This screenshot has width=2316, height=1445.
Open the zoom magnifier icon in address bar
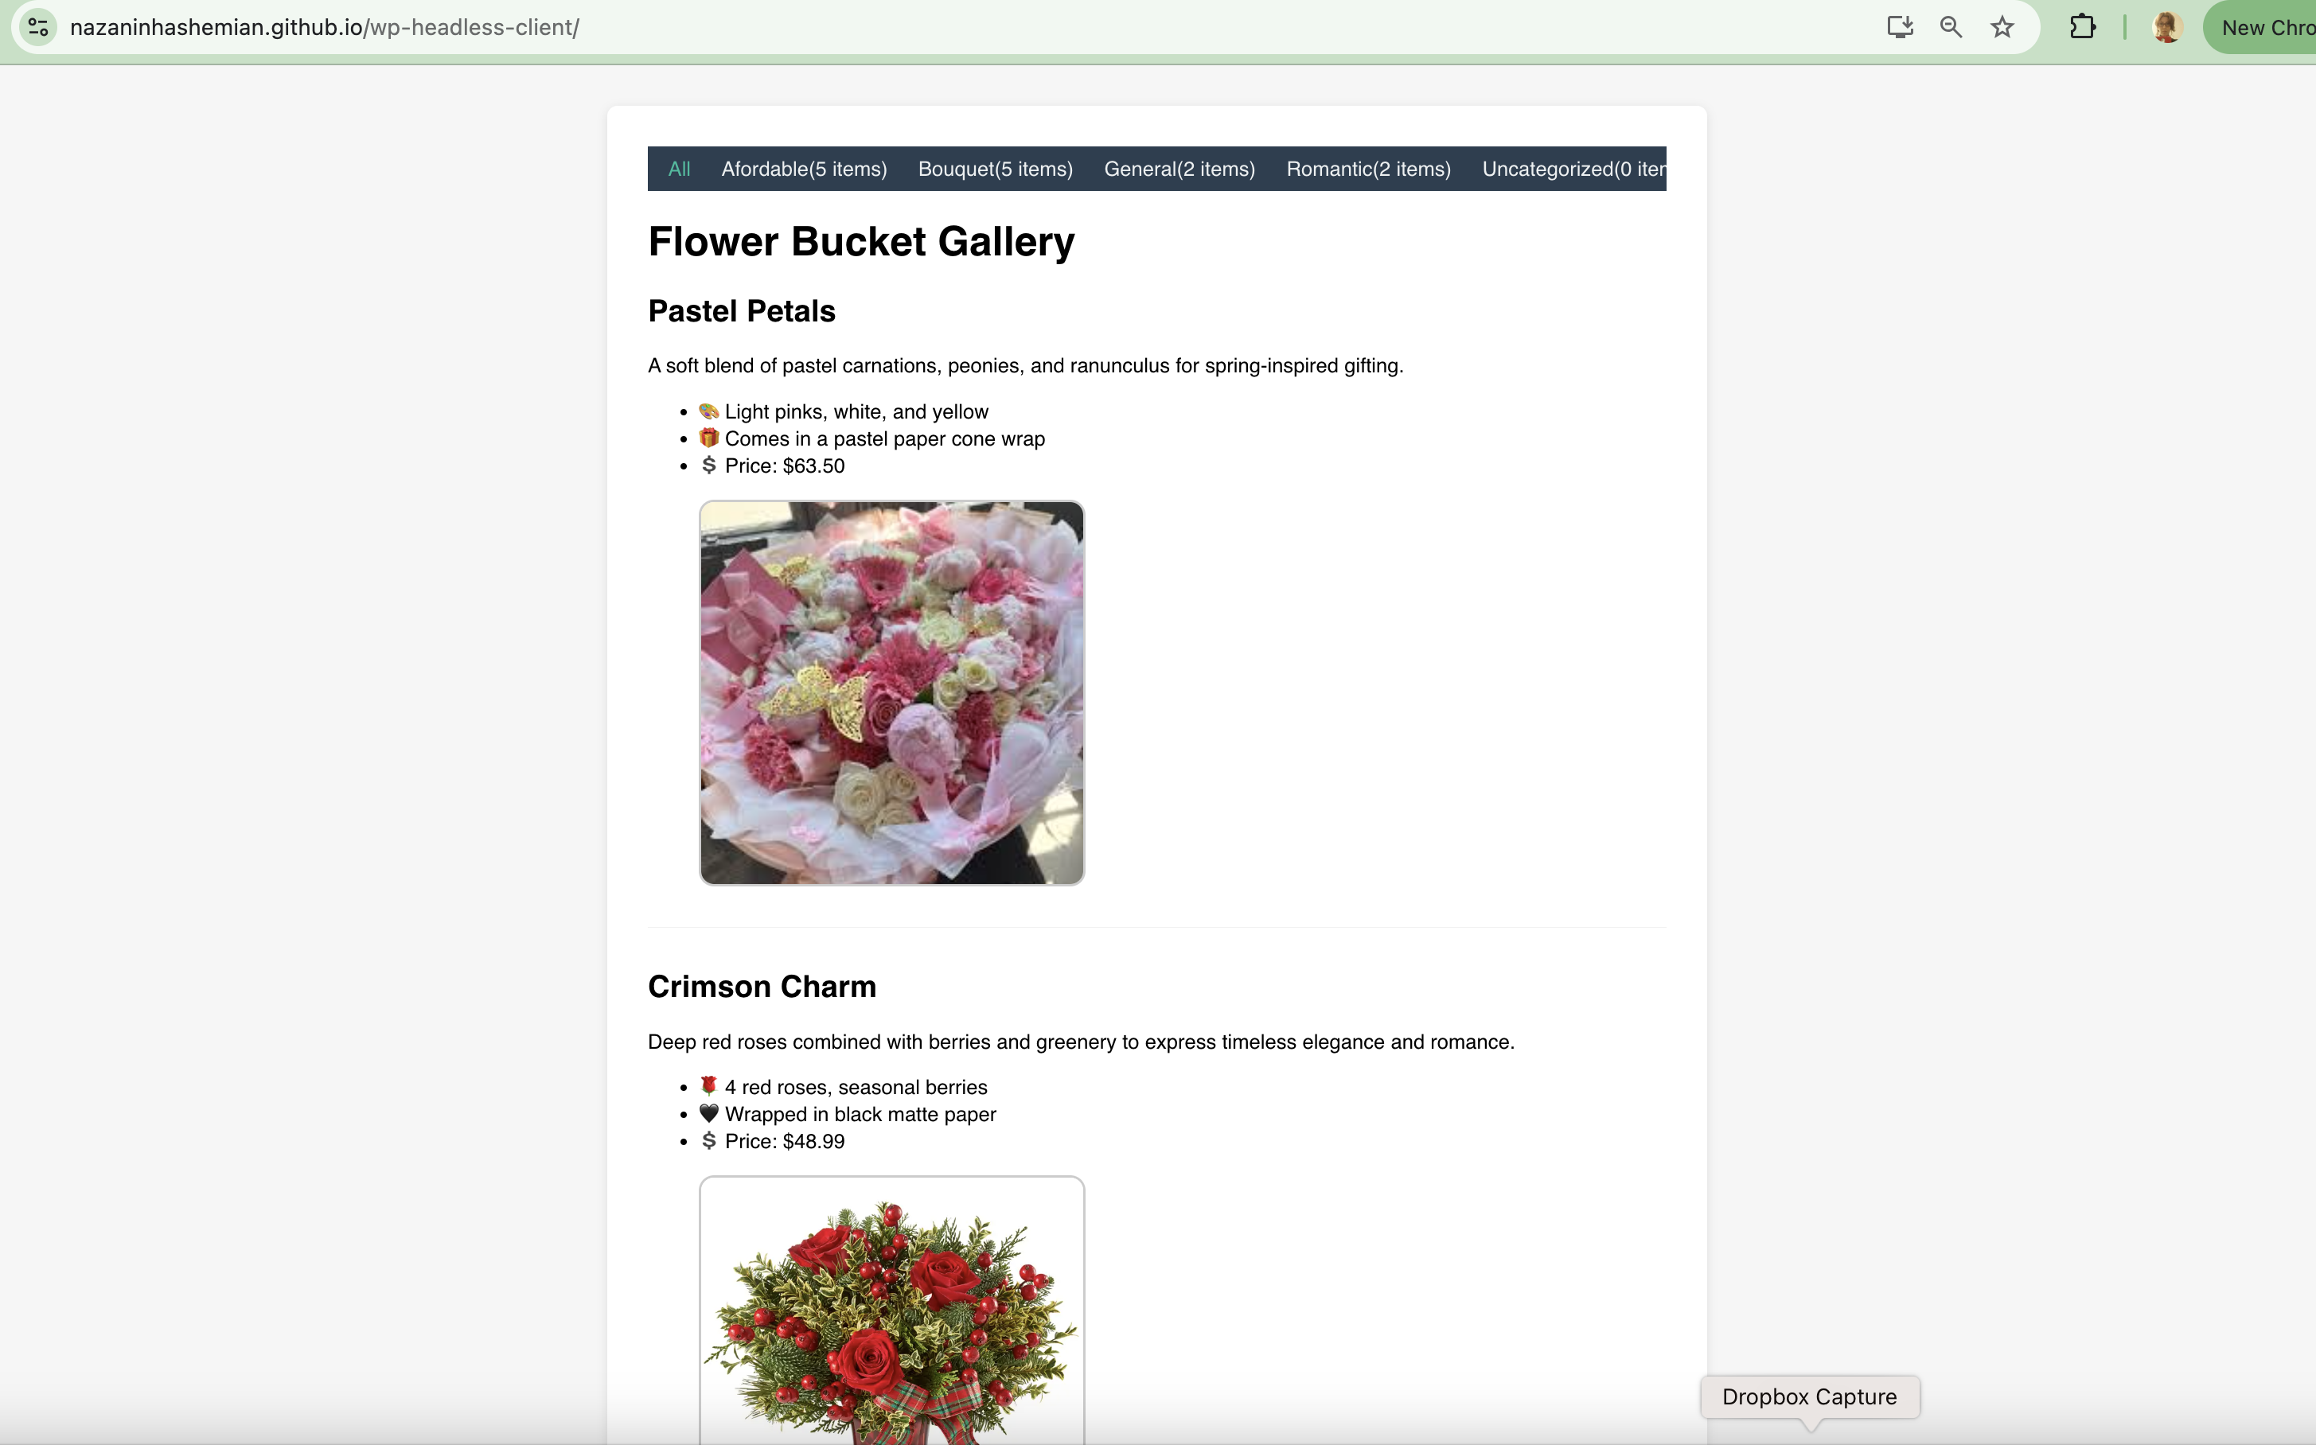1951,28
